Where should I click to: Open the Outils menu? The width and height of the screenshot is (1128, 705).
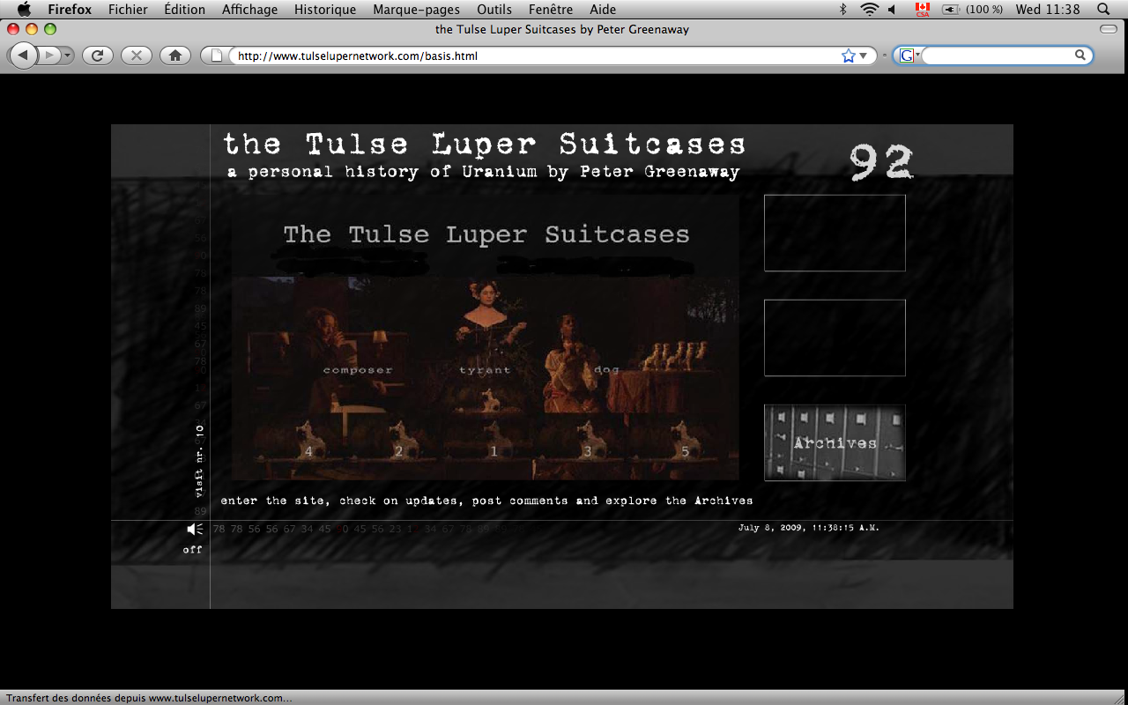(494, 10)
